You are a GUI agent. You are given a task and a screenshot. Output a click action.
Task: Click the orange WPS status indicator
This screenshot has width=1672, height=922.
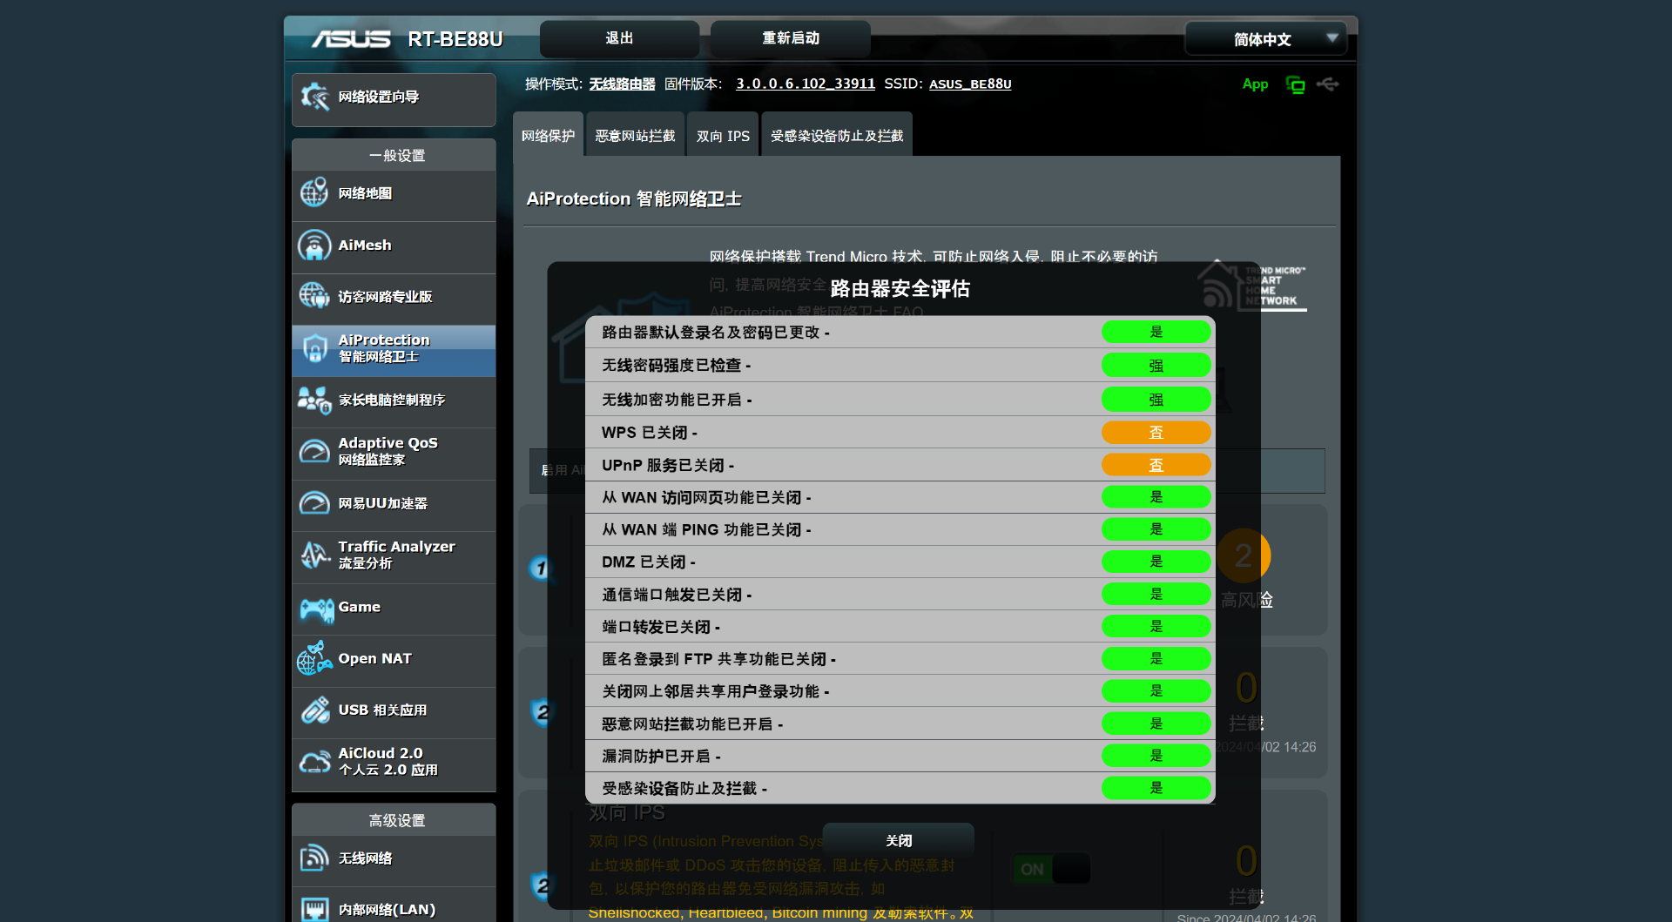(1156, 433)
